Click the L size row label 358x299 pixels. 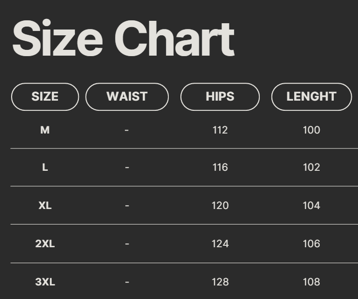(45, 167)
